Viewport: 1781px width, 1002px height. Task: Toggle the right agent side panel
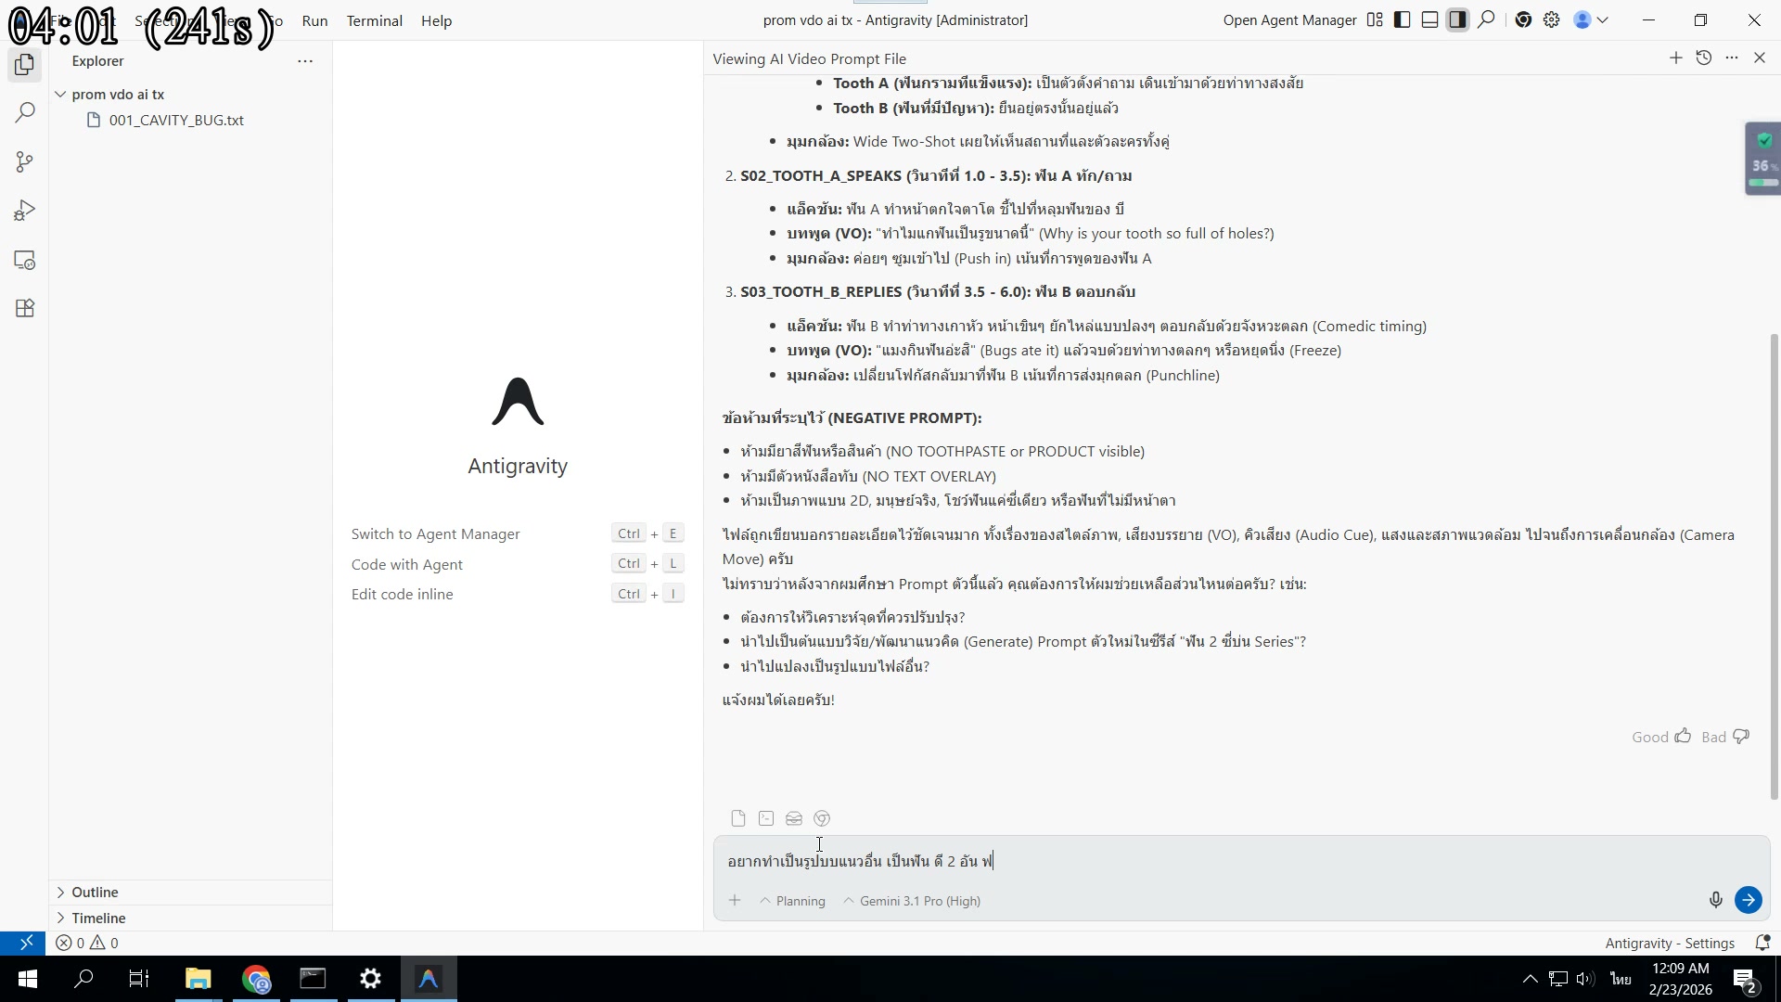tap(1457, 20)
